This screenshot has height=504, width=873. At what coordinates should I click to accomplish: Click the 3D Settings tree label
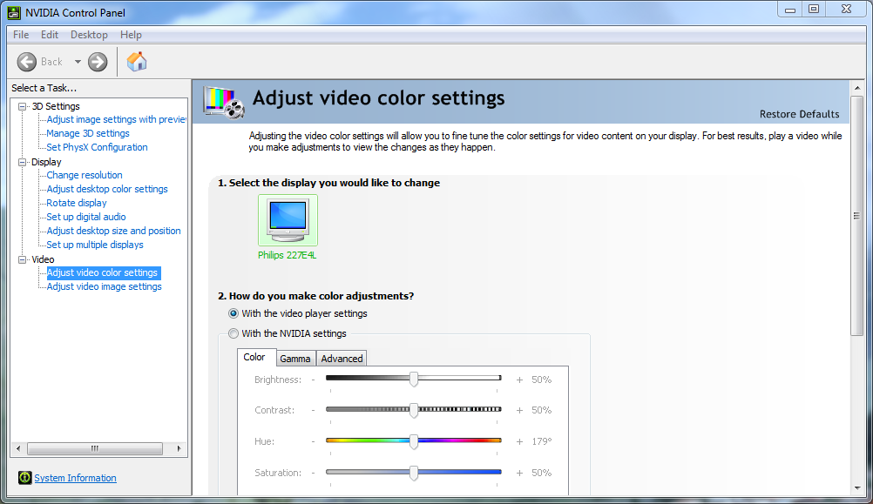click(56, 106)
